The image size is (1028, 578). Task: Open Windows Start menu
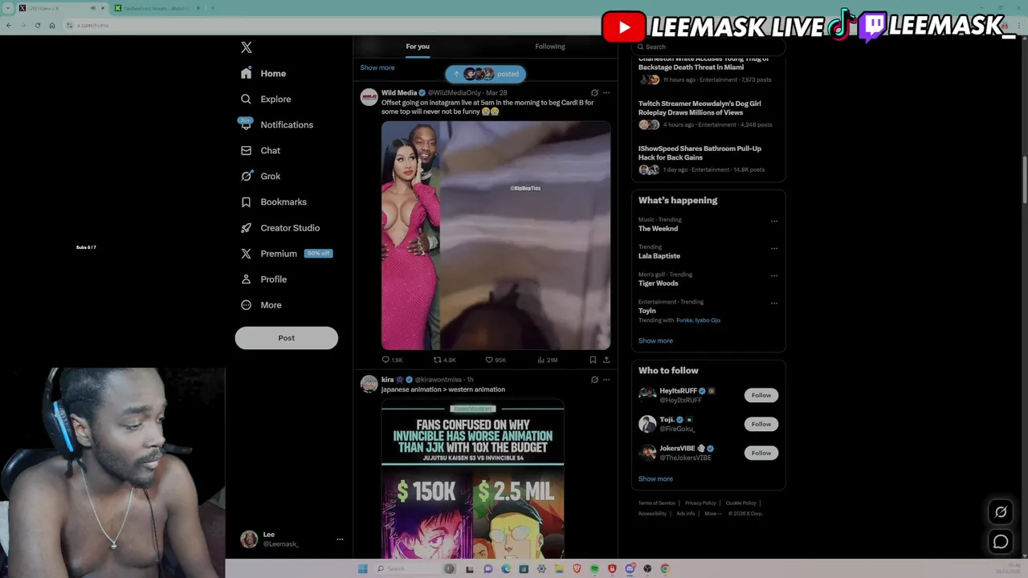[362, 568]
